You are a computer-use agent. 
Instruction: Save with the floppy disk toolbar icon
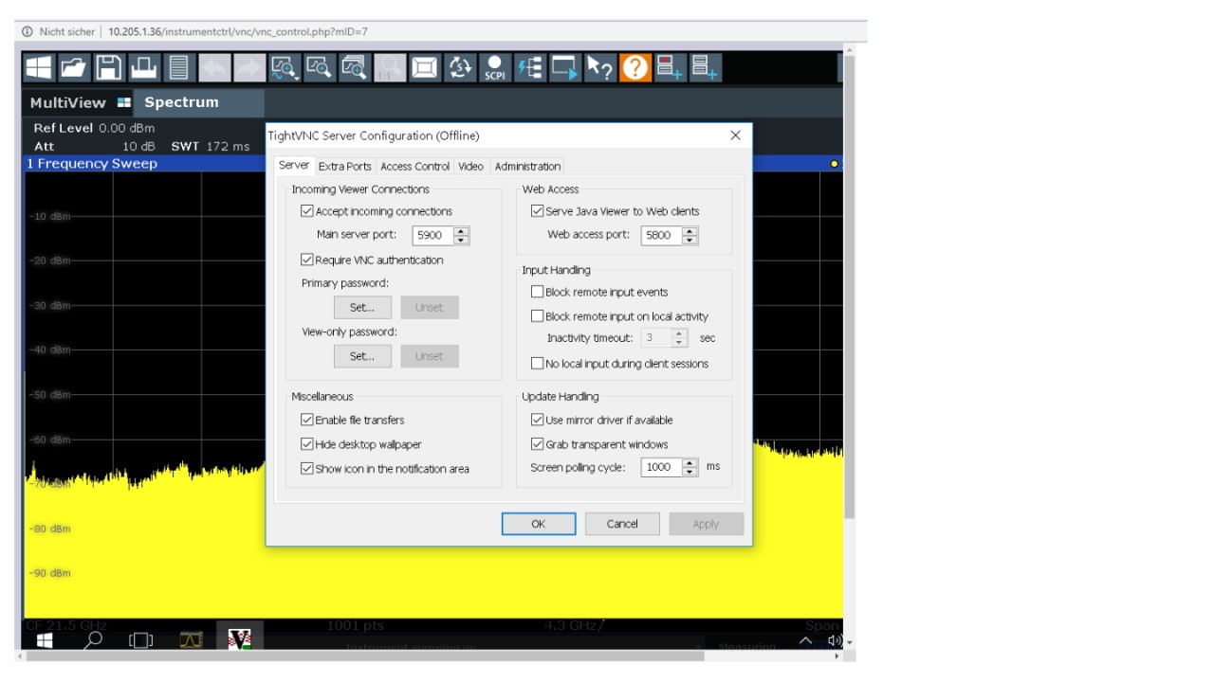[110, 67]
